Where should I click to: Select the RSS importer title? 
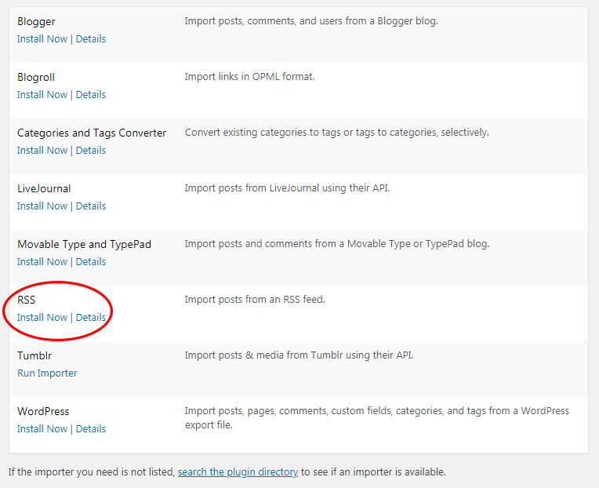coord(27,300)
